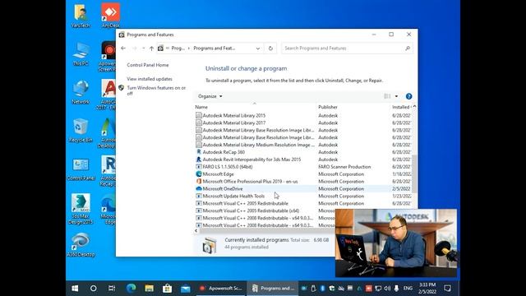Open the YaruTech folder on desktop
The height and width of the screenshot is (296, 526).
click(x=81, y=16)
